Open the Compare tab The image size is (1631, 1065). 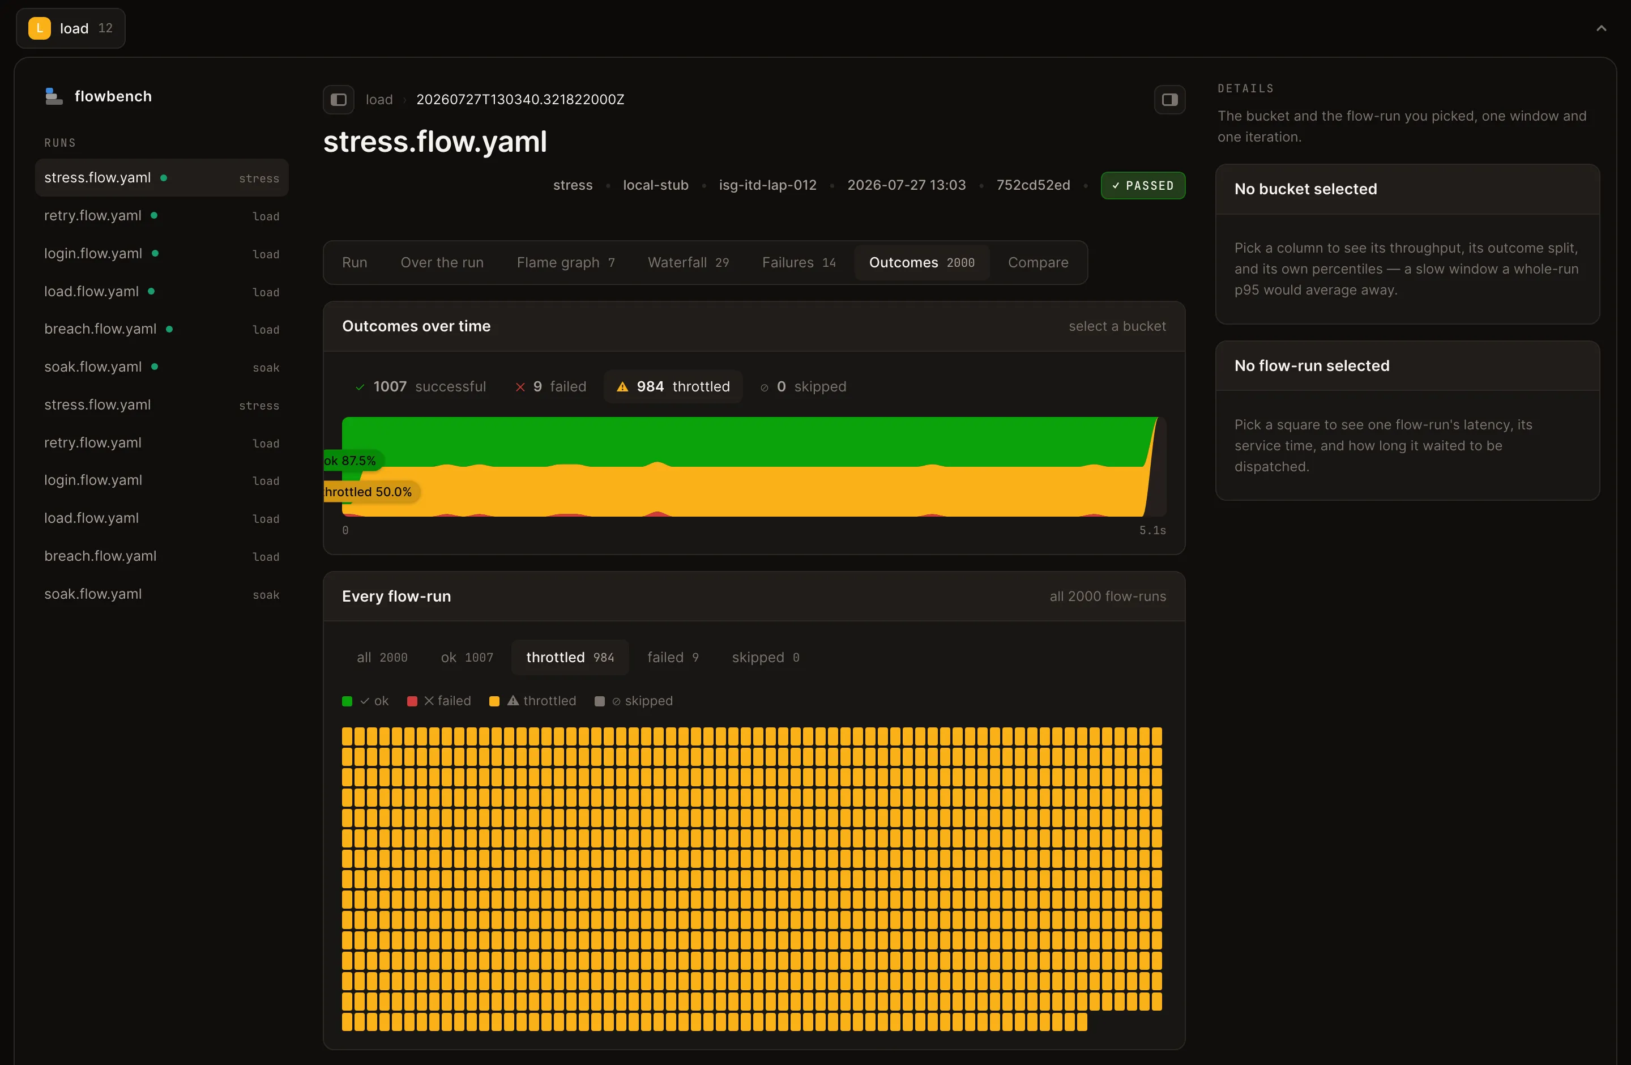coord(1038,262)
